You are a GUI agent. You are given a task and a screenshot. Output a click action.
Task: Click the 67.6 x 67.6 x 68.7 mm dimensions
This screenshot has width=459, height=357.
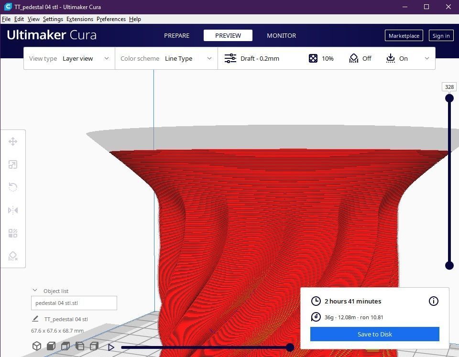pos(57,331)
